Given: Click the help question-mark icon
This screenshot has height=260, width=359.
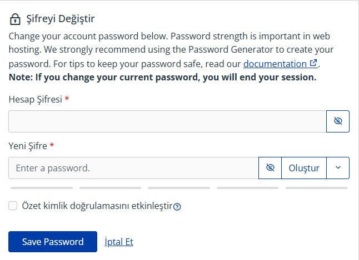Looking at the screenshot, I should [x=177, y=207].
